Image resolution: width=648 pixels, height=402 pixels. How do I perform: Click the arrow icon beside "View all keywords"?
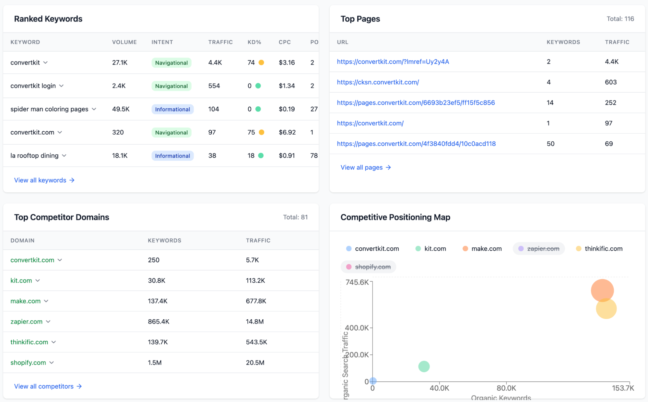coord(72,180)
